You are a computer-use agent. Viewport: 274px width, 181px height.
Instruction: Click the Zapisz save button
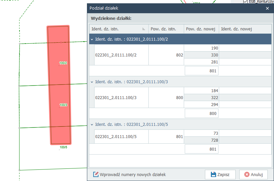[x=220, y=174]
